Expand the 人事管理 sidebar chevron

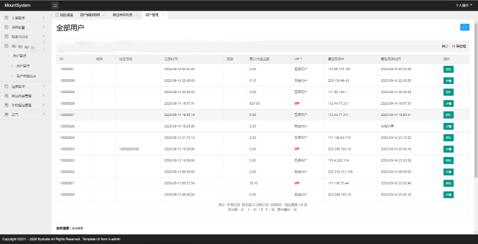[44, 18]
